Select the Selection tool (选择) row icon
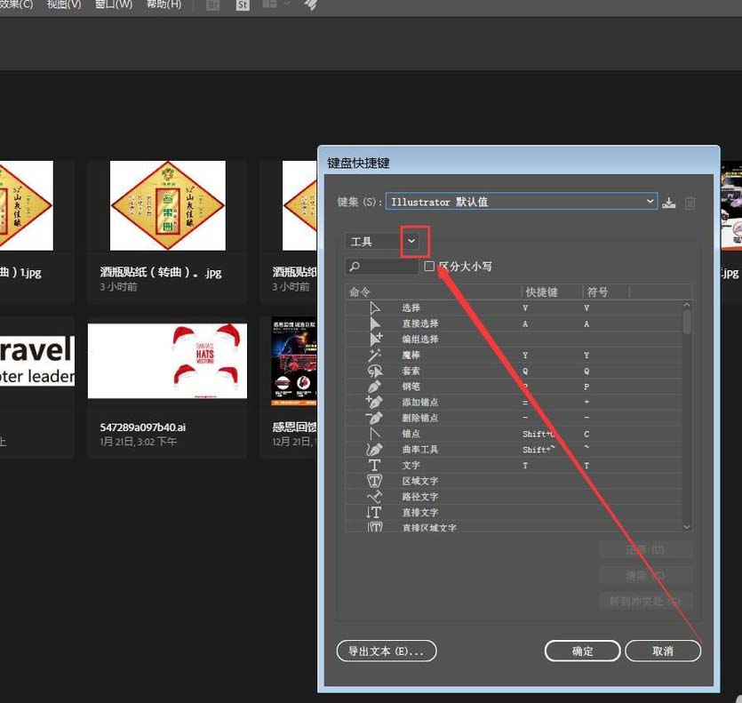This screenshot has height=703, width=742. [374, 307]
